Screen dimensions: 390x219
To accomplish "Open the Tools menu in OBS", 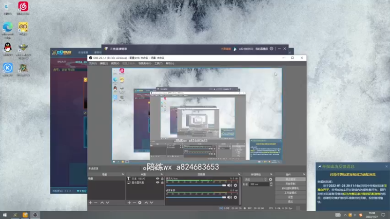I will (x=158, y=64).
